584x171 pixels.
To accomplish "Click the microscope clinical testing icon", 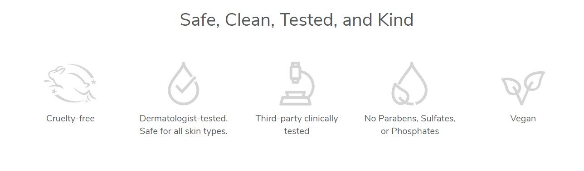I will tap(297, 83).
